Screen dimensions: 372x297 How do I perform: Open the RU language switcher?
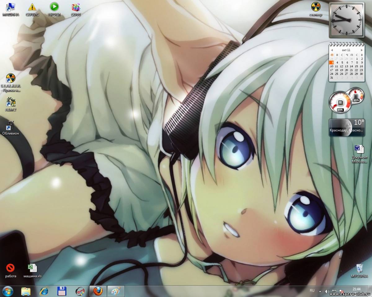coord(312,291)
